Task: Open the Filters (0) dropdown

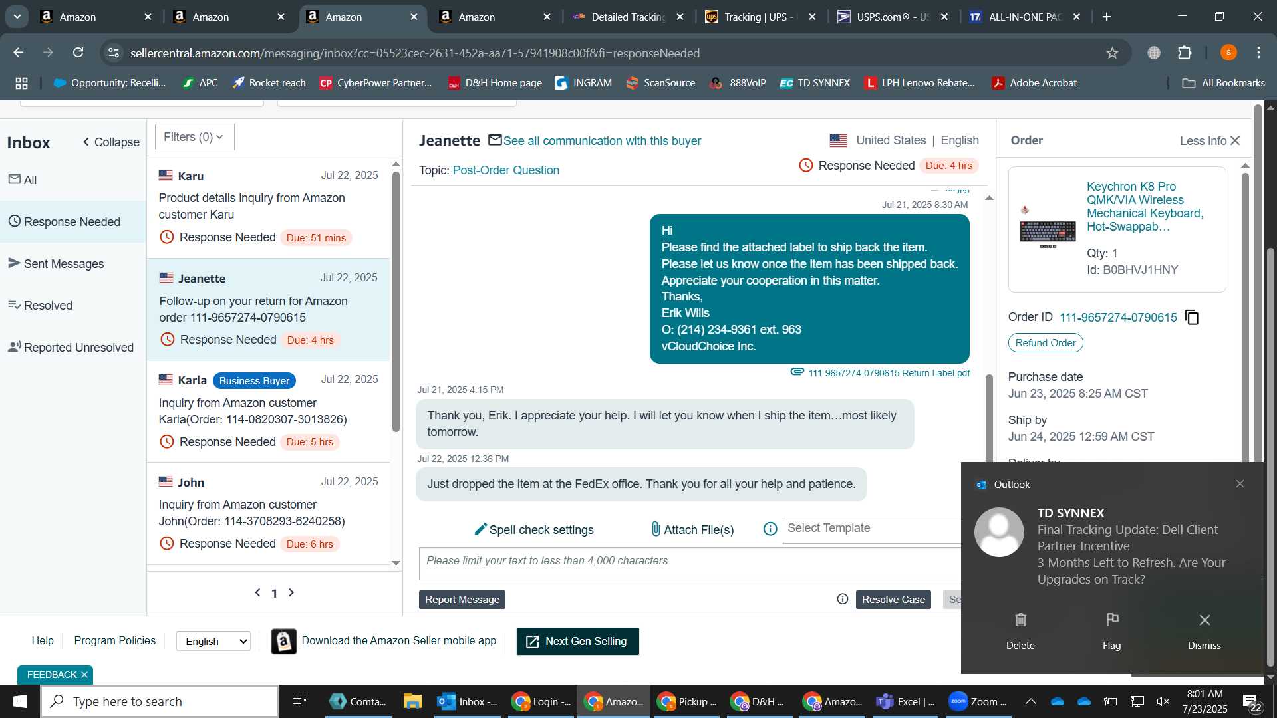Action: [194, 137]
